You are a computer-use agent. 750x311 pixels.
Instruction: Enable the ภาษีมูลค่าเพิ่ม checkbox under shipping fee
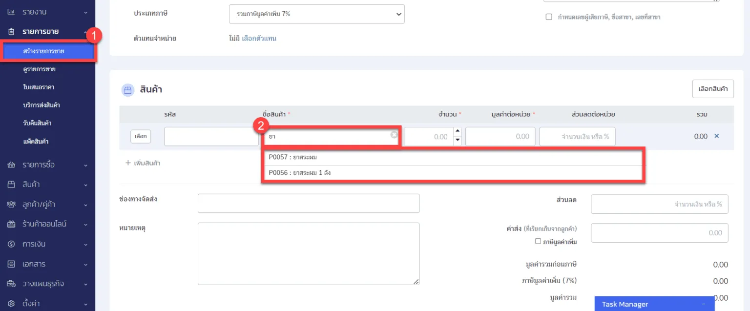point(538,241)
